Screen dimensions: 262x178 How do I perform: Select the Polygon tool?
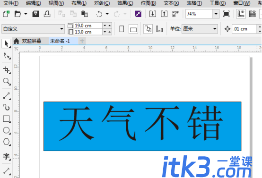click(x=7, y=142)
